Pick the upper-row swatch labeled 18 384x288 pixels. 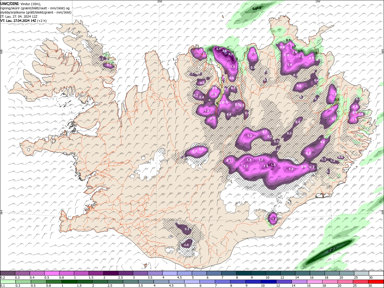[332, 273]
